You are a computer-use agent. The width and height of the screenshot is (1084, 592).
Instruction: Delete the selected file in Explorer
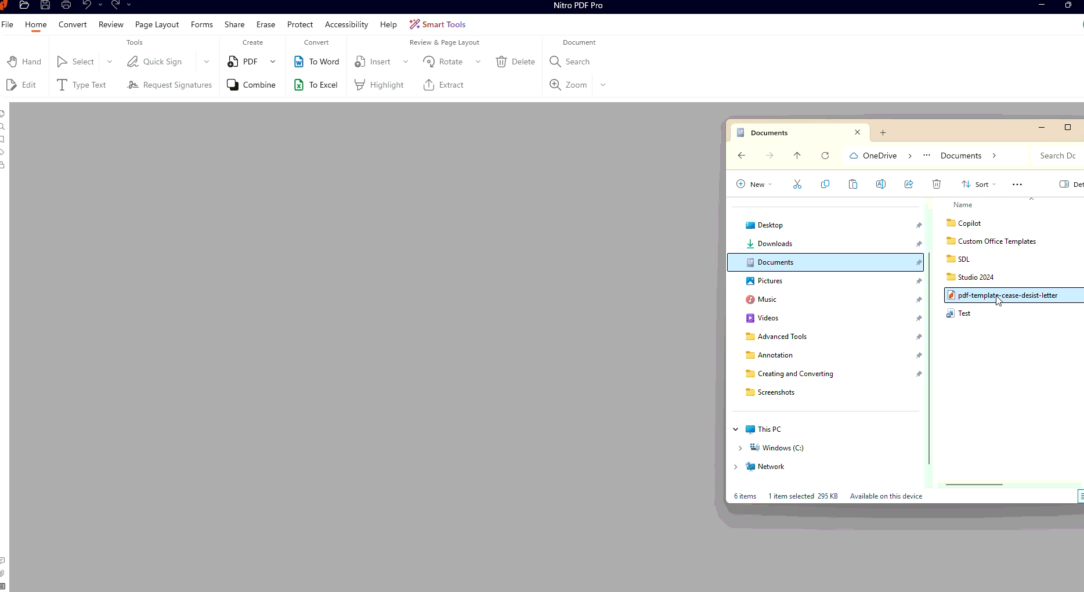[x=937, y=184]
